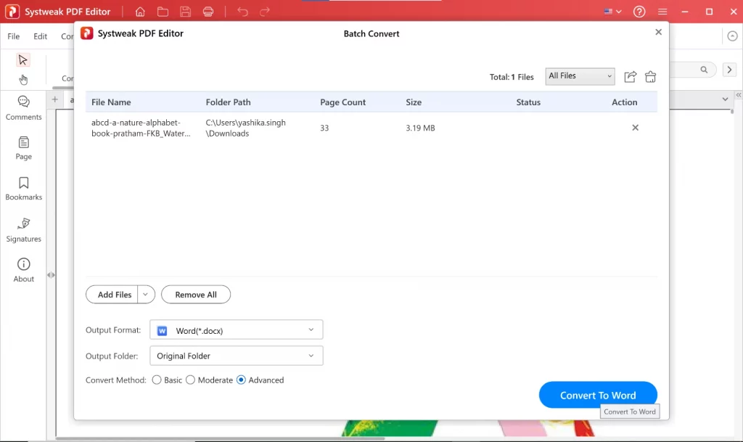The width and height of the screenshot is (743, 442).
Task: Open the About sidebar item
Action: coord(23,270)
